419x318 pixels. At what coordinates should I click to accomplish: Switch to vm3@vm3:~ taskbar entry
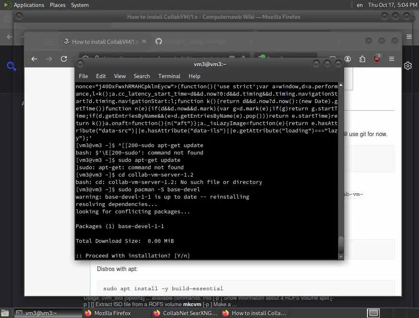pos(47,313)
